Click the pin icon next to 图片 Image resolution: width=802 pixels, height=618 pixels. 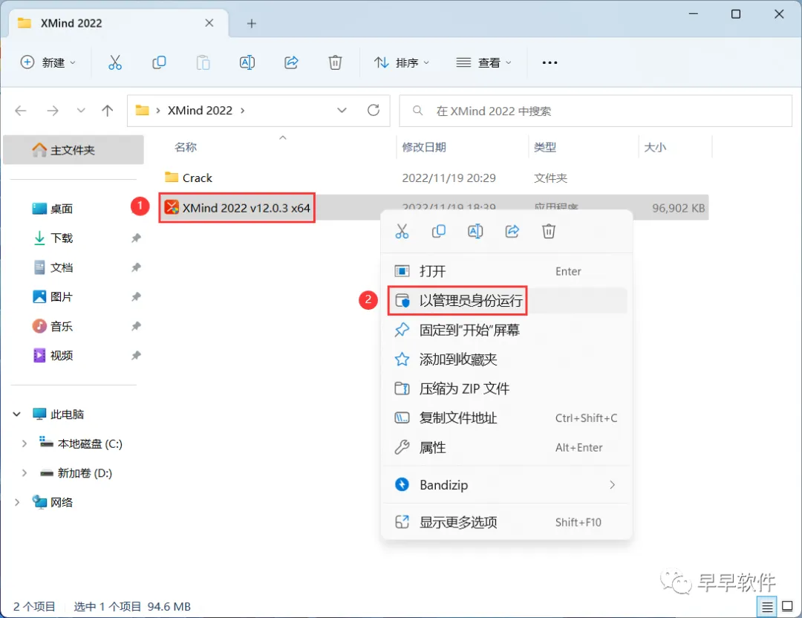136,296
